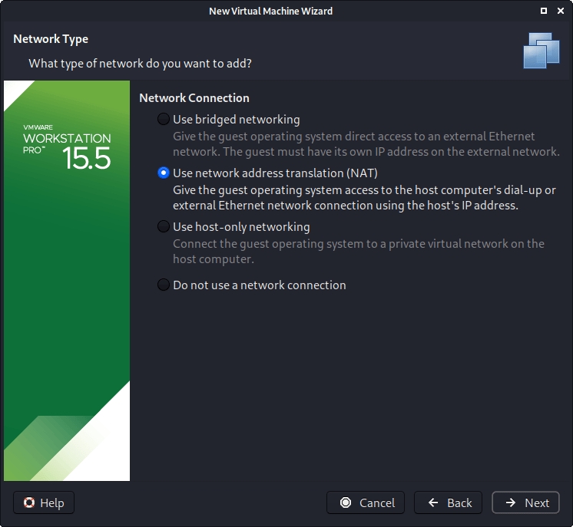The image size is (573, 527).
Task: Click the NAT option description text
Action: (x=363, y=198)
